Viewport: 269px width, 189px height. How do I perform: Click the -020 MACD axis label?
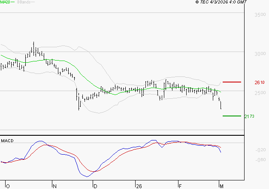(x=260, y=150)
